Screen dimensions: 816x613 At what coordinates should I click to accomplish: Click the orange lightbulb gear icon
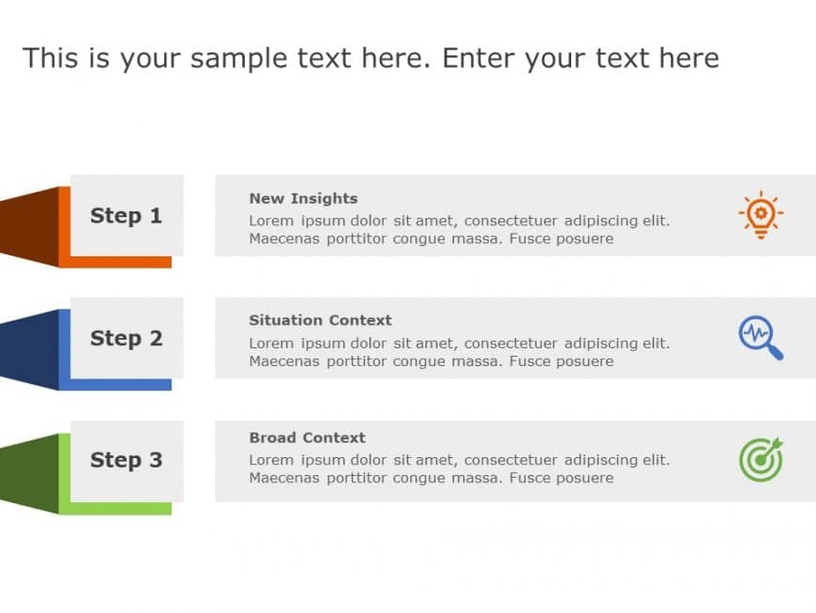(x=761, y=215)
